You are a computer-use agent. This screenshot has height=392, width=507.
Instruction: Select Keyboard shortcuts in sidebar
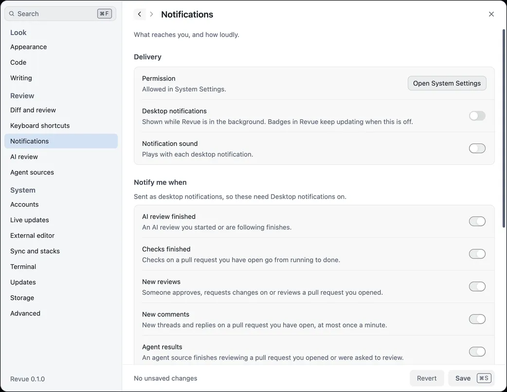[61, 125]
